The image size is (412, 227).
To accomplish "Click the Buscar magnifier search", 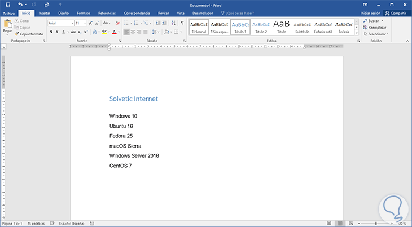I will (x=371, y=21).
